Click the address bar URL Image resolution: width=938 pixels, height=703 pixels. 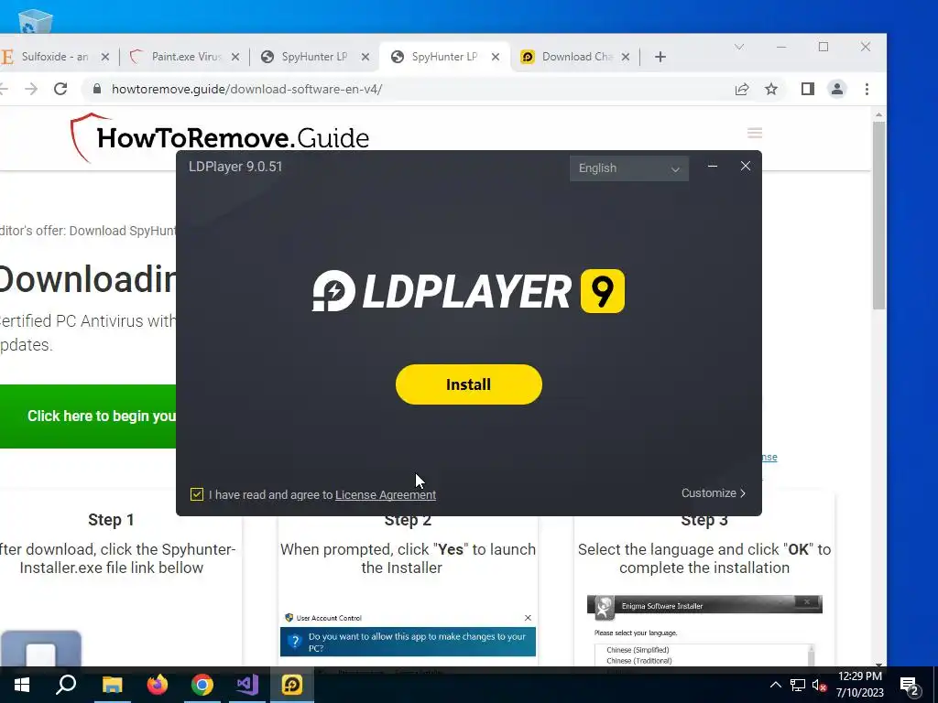pos(247,89)
